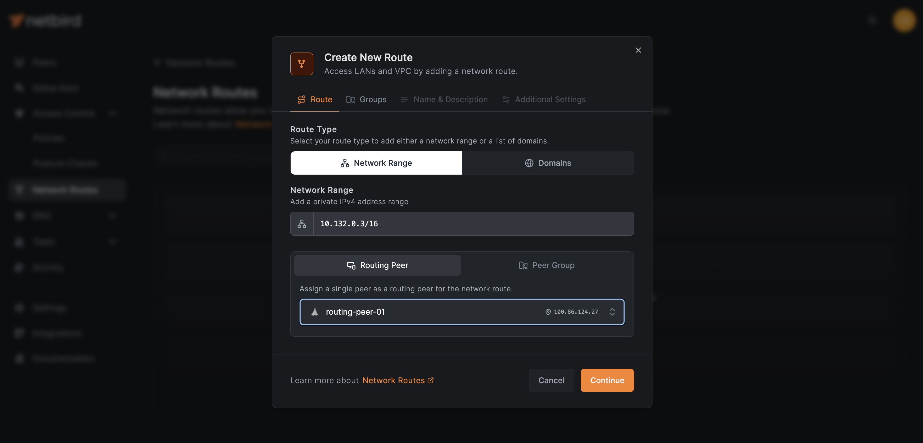923x443 pixels.
Task: Select the Routing Peer option
Action: 377,265
